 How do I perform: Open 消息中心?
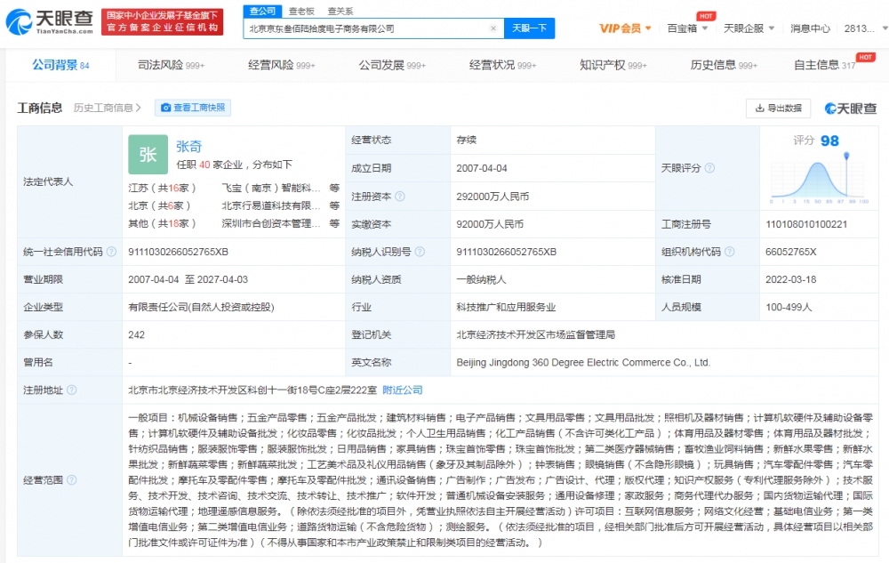point(810,28)
